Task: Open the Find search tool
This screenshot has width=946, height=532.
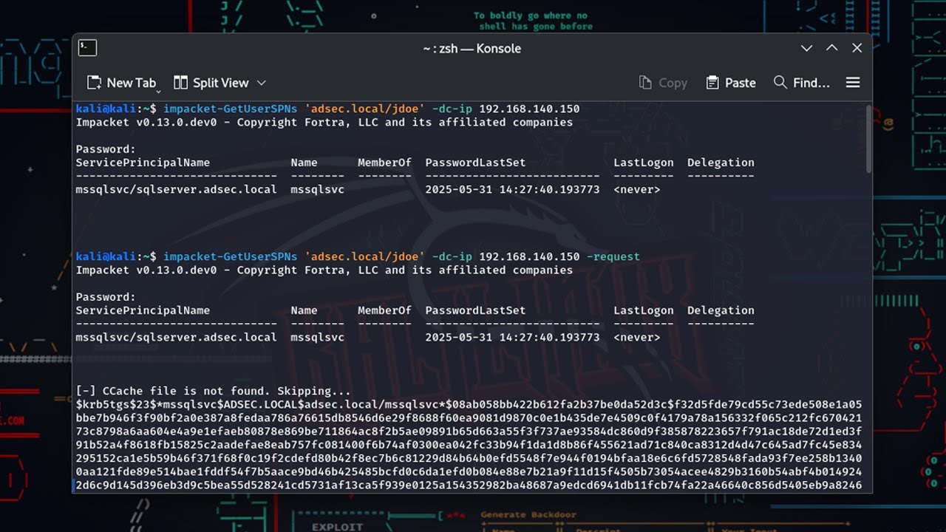Action: [802, 83]
